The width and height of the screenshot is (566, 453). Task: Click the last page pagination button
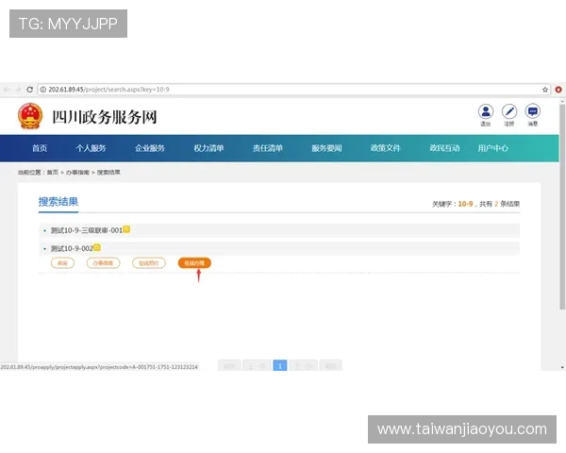click(x=331, y=365)
